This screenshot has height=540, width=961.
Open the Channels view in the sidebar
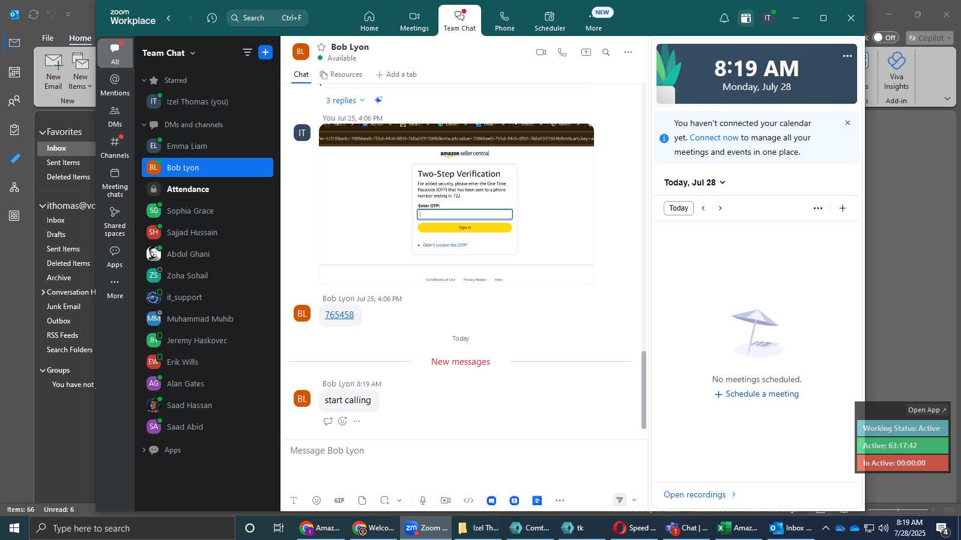pos(115,148)
